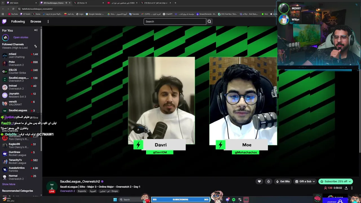Screen dimensions: 361x203
Task: Open stories in the sidebar
Action: [x=21, y=37]
